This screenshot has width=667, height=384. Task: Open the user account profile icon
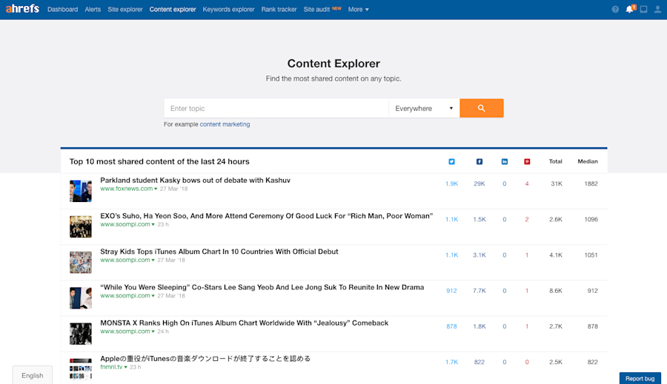click(x=657, y=10)
